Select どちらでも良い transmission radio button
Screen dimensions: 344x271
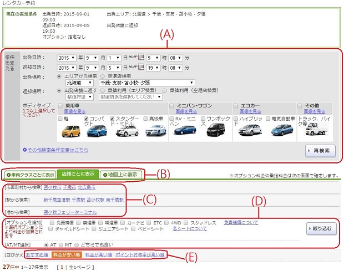77,245
